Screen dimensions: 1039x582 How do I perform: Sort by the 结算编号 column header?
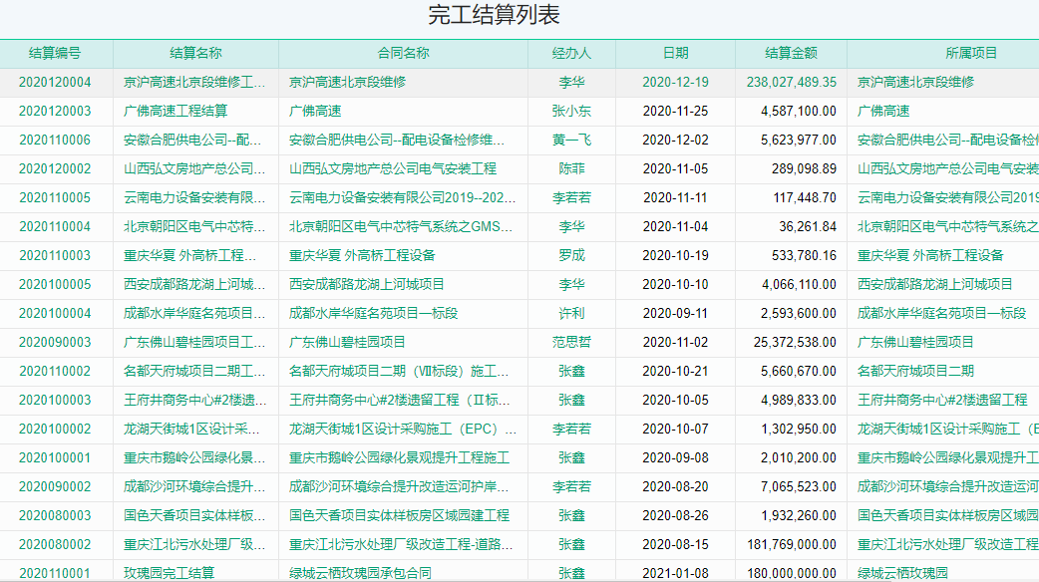55,54
